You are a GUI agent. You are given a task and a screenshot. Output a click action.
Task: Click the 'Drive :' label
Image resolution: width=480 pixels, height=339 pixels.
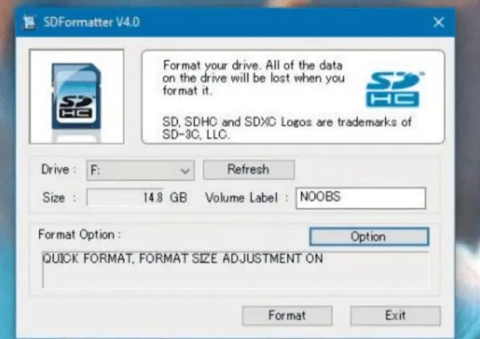(58, 169)
